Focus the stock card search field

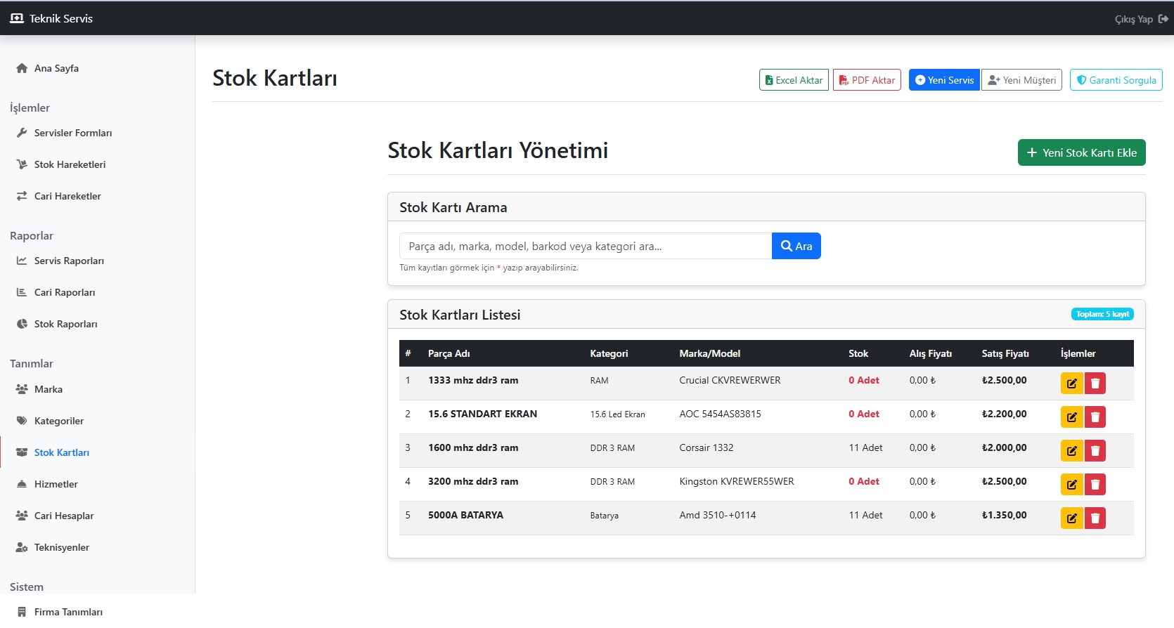click(x=585, y=246)
